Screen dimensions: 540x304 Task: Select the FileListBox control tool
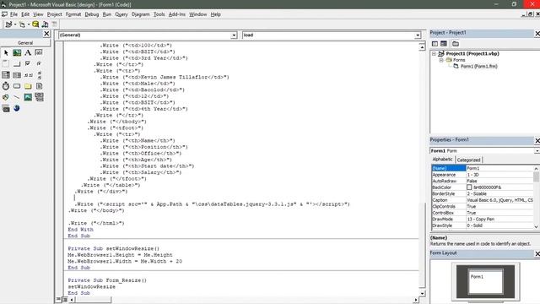[x=39, y=86]
